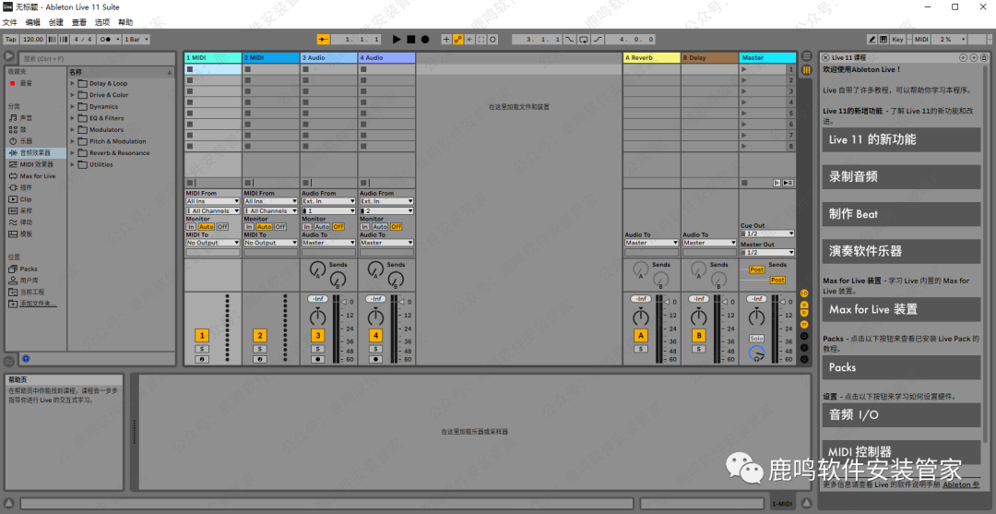Toggle the Draw Mode pencil icon

[872, 40]
